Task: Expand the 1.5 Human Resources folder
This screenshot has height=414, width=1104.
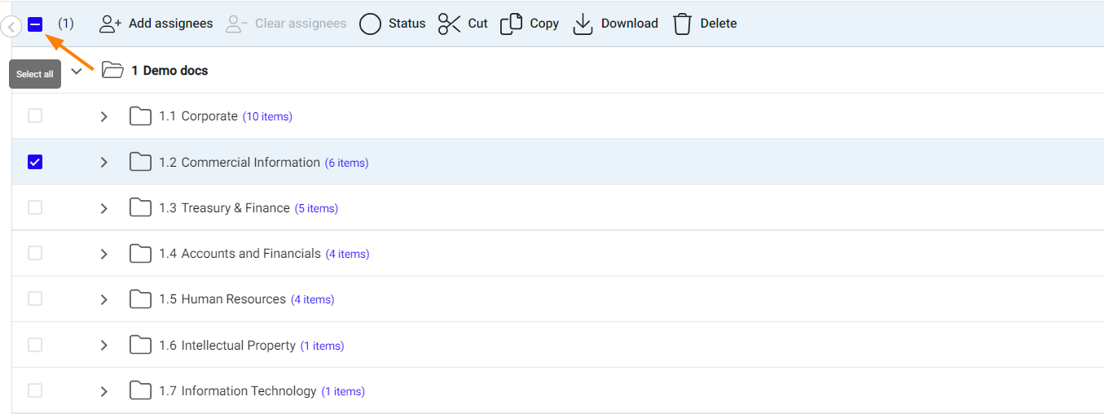Action: [103, 299]
